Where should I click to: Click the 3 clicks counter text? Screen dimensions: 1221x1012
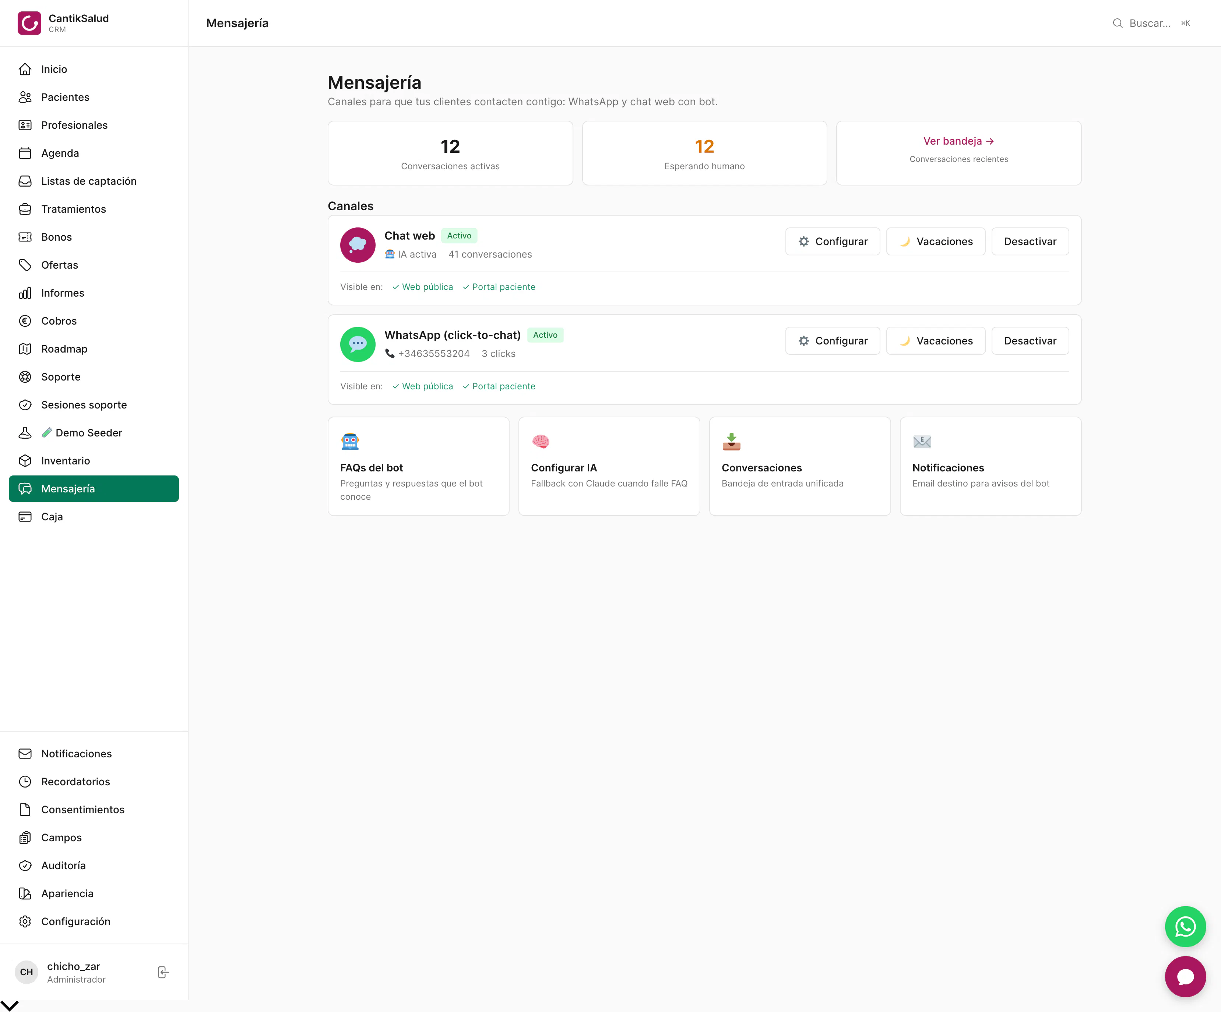[x=498, y=354]
